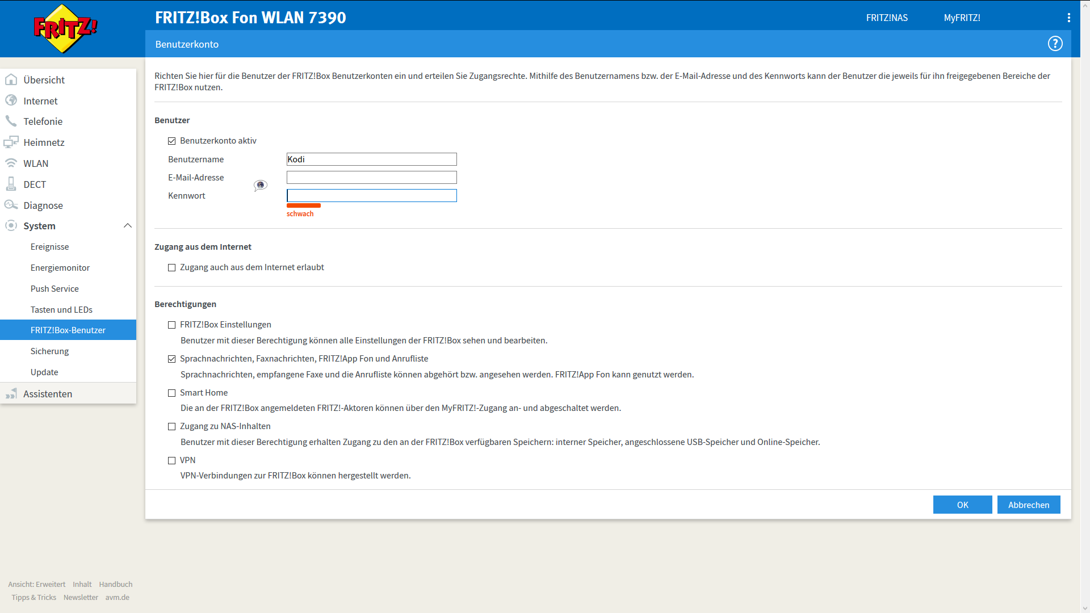Confirm with the OK button

962,505
